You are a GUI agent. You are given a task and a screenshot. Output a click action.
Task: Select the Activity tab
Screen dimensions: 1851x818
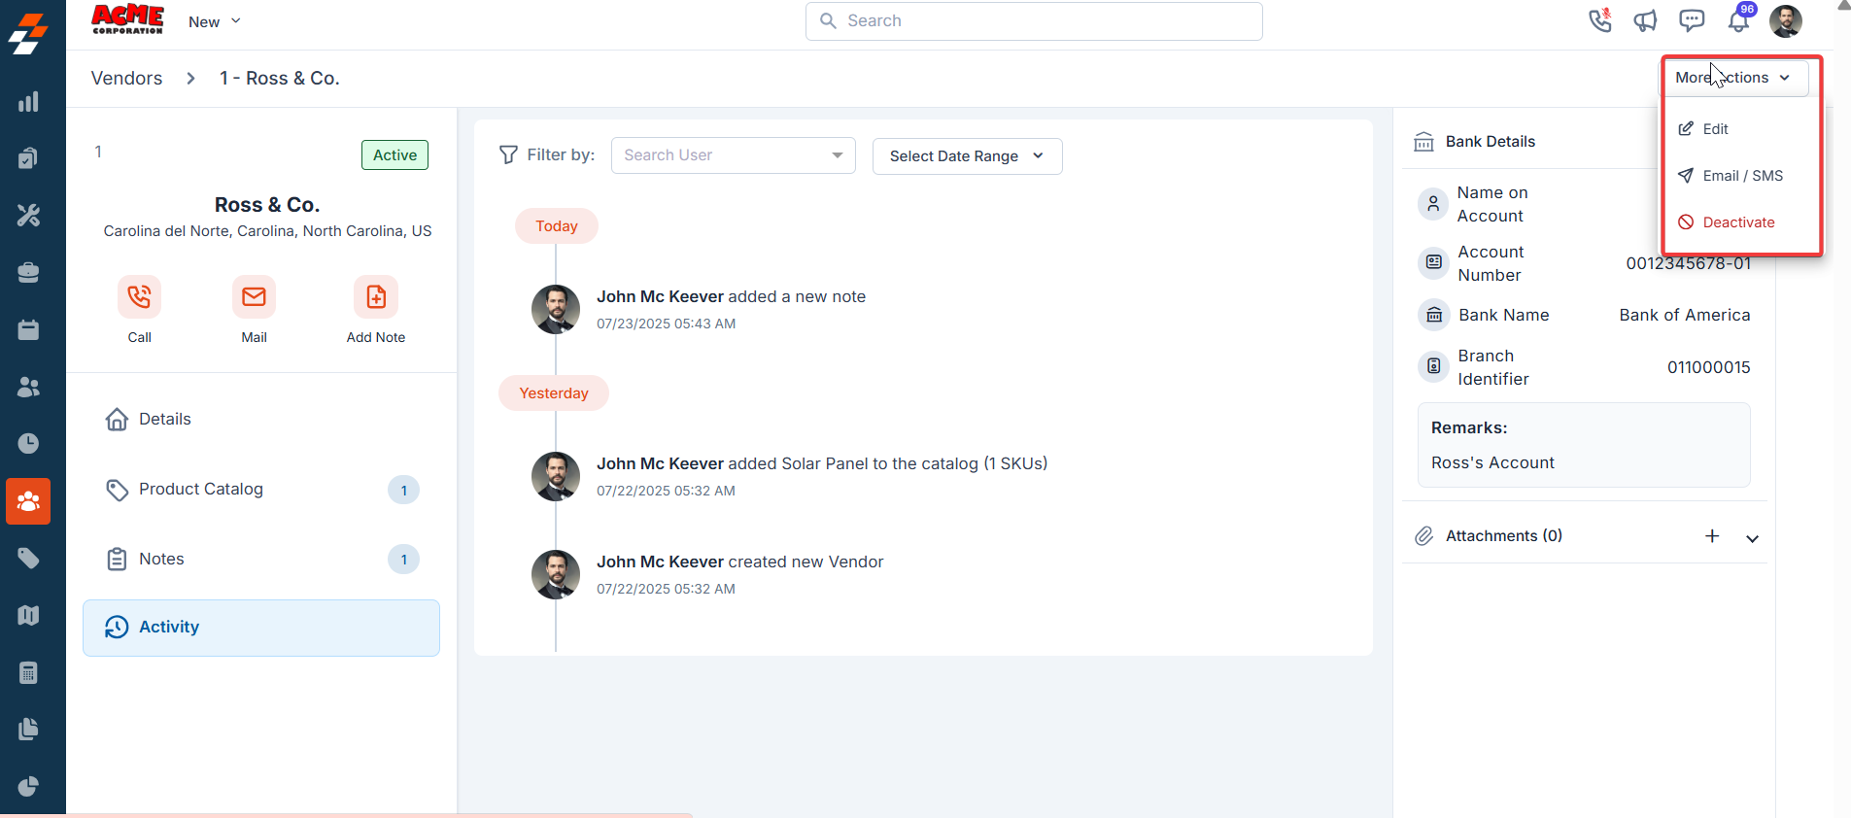(x=261, y=628)
